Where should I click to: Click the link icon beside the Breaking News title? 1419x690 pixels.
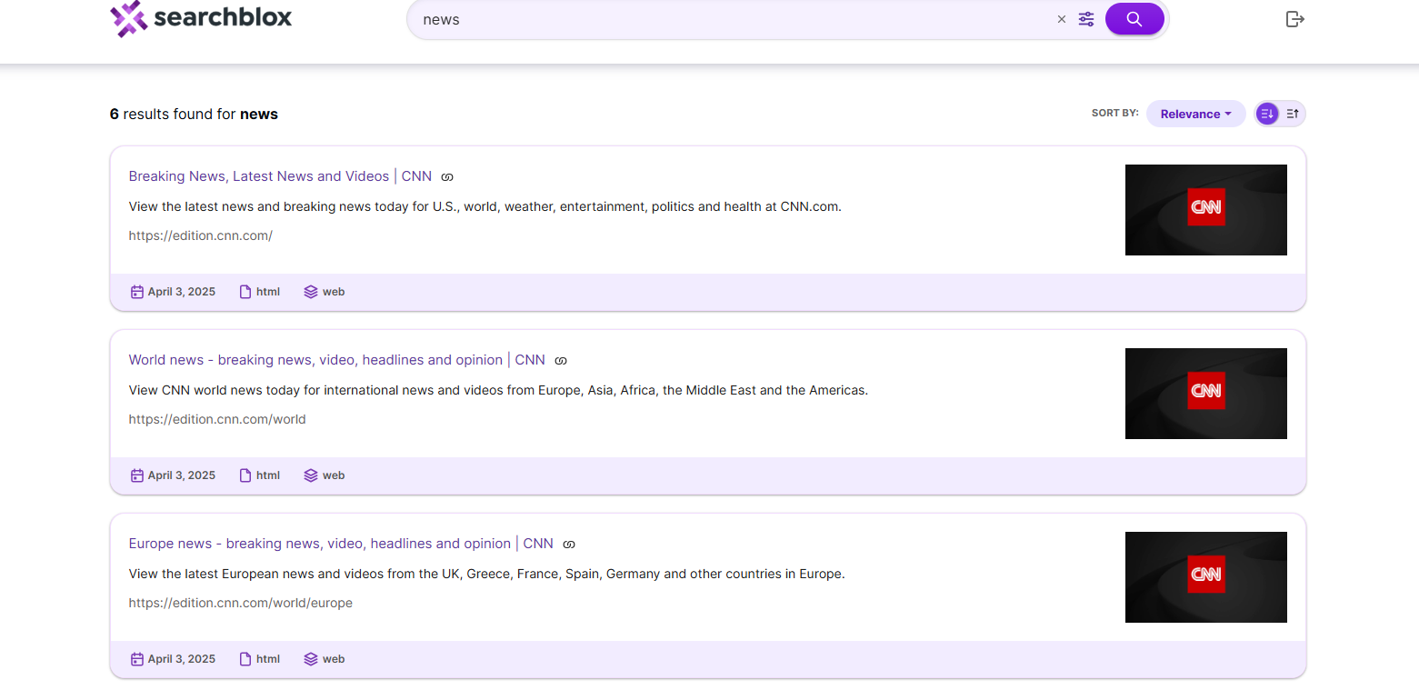[447, 177]
